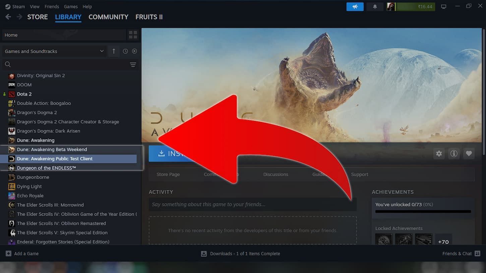Go back with the left arrow

tap(8, 17)
